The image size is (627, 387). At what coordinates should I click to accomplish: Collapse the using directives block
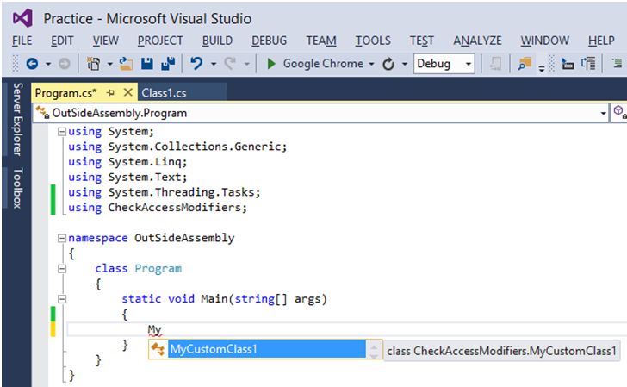tap(60, 132)
